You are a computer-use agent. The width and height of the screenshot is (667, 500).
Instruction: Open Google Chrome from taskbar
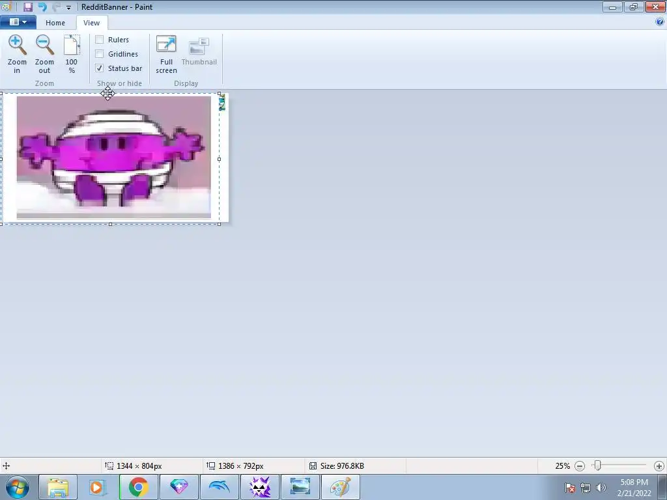click(138, 487)
